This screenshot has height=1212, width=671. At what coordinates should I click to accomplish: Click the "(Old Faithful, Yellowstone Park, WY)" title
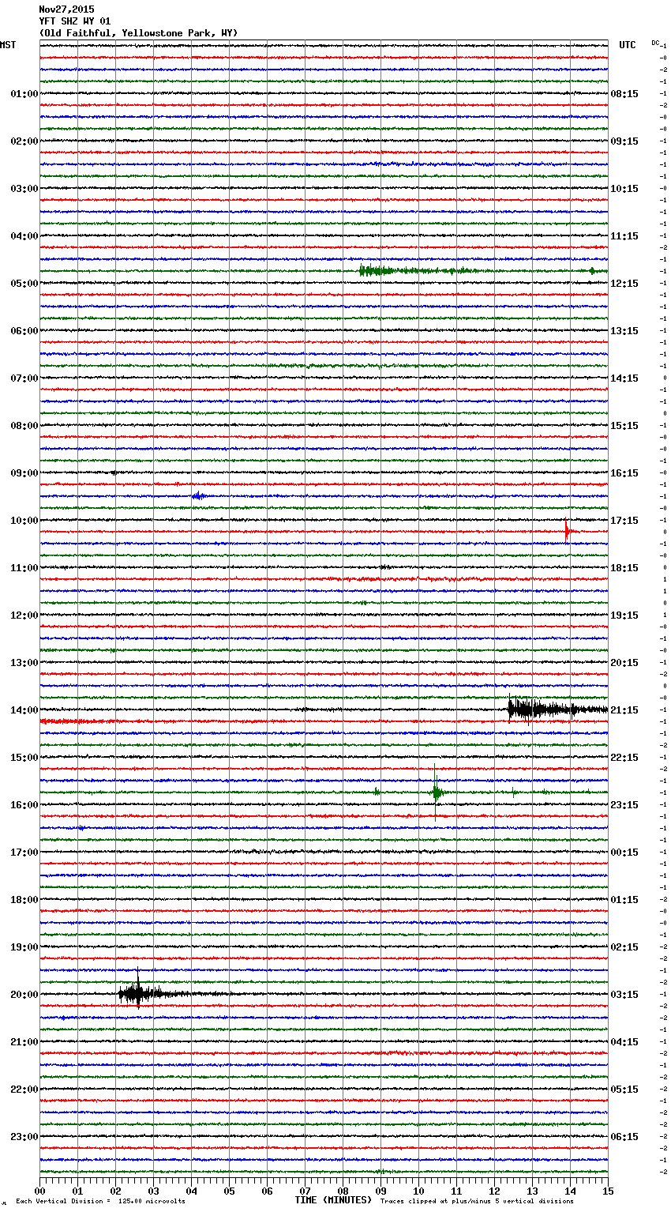(138, 33)
